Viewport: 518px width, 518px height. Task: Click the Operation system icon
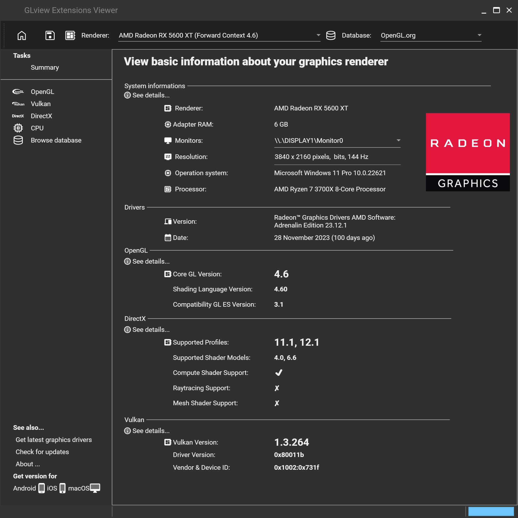pyautogui.click(x=168, y=173)
